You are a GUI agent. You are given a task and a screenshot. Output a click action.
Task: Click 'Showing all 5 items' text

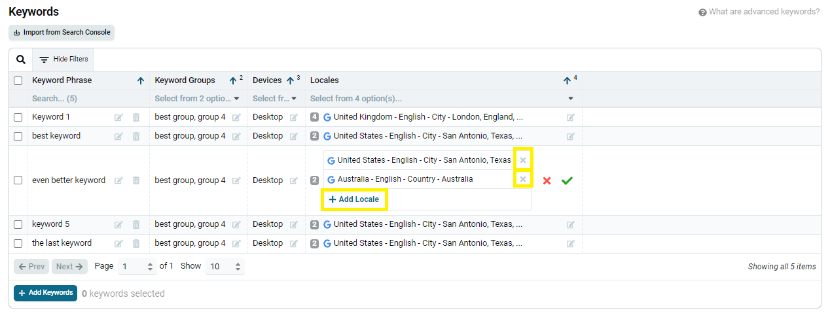782,267
